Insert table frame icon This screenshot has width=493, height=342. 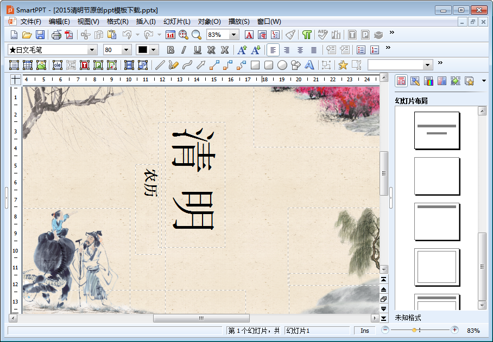tap(28, 65)
